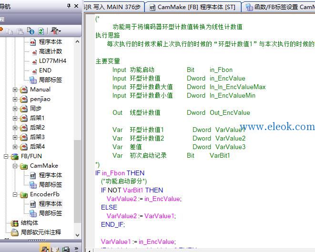Screen dimensions: 315x252
Task: Click navigation tree scrollbar down arrow
Action: pos(77,235)
